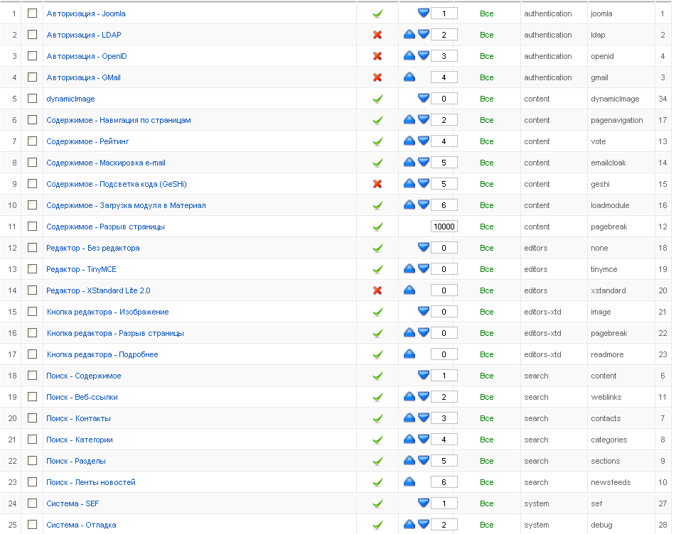Open Поиск - Веб-ссылки plugin link
676x534 pixels.
click(82, 397)
